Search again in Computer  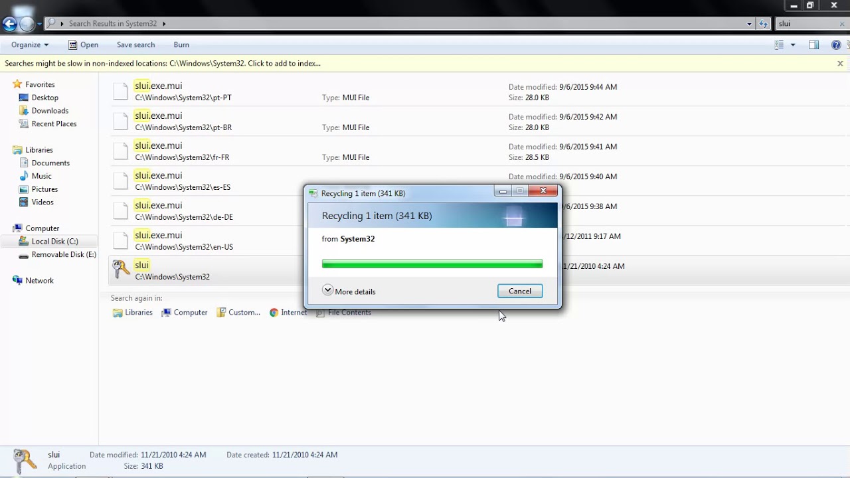pyautogui.click(x=185, y=313)
